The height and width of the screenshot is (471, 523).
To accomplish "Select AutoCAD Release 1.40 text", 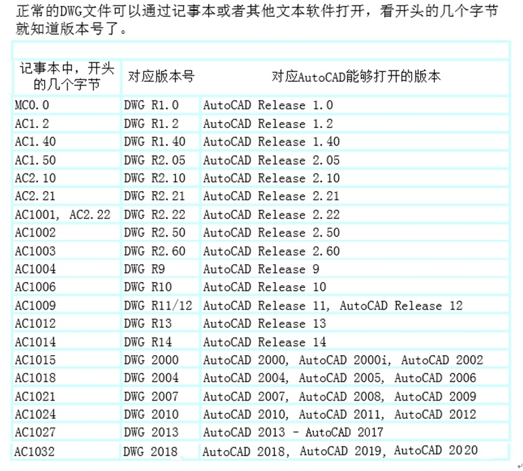I will 272,142.
